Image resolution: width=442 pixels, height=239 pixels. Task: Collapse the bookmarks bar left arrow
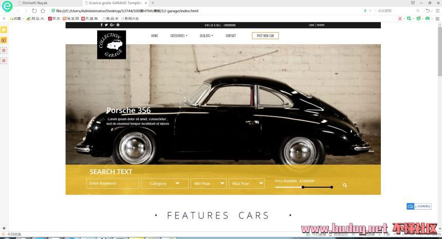pyautogui.click(x=4, y=18)
